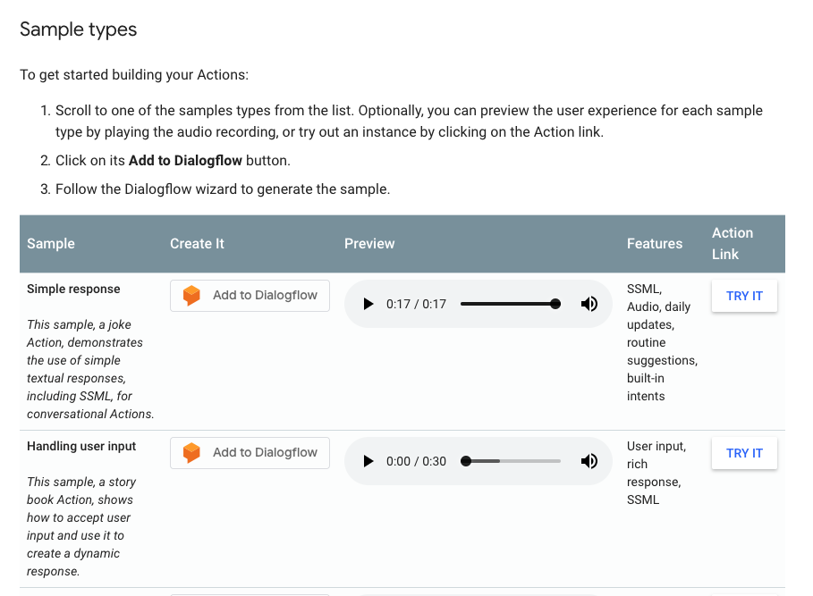Click the To get started building intro line
The image size is (813, 596).
134,75
